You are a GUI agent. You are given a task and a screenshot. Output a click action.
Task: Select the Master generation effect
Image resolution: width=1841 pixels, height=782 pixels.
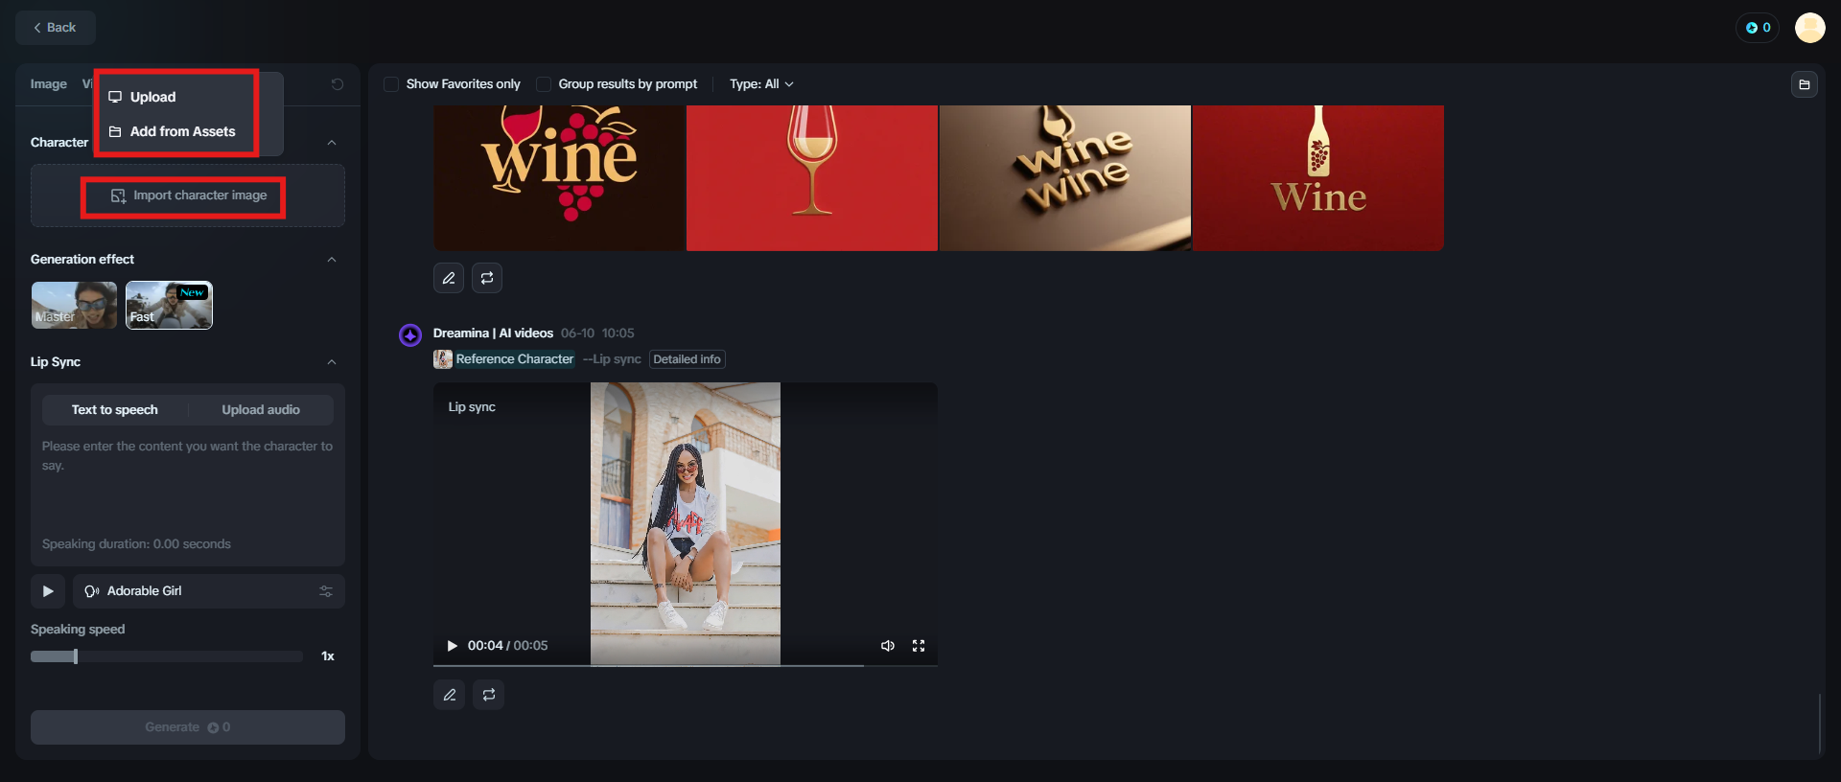(x=74, y=306)
